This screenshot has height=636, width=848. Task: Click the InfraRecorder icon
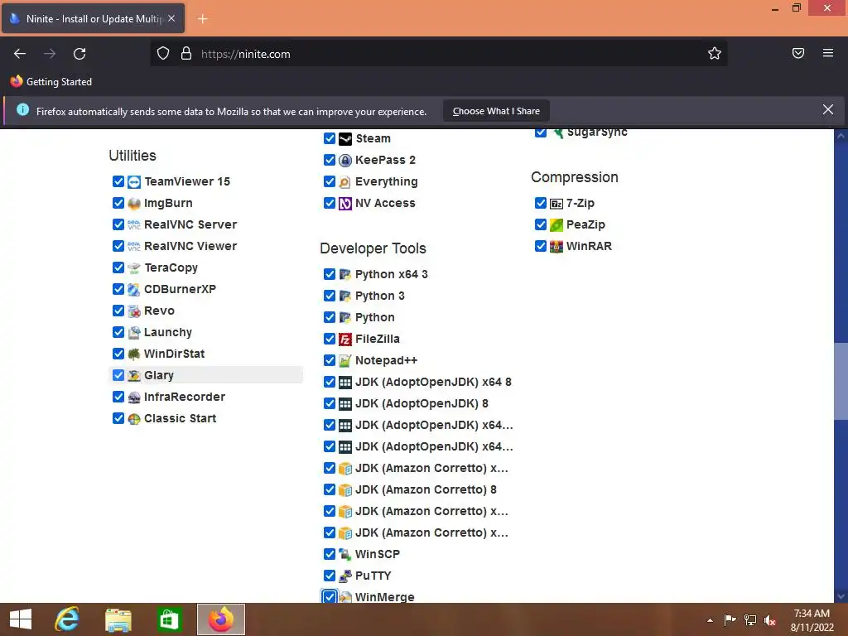[x=133, y=397]
